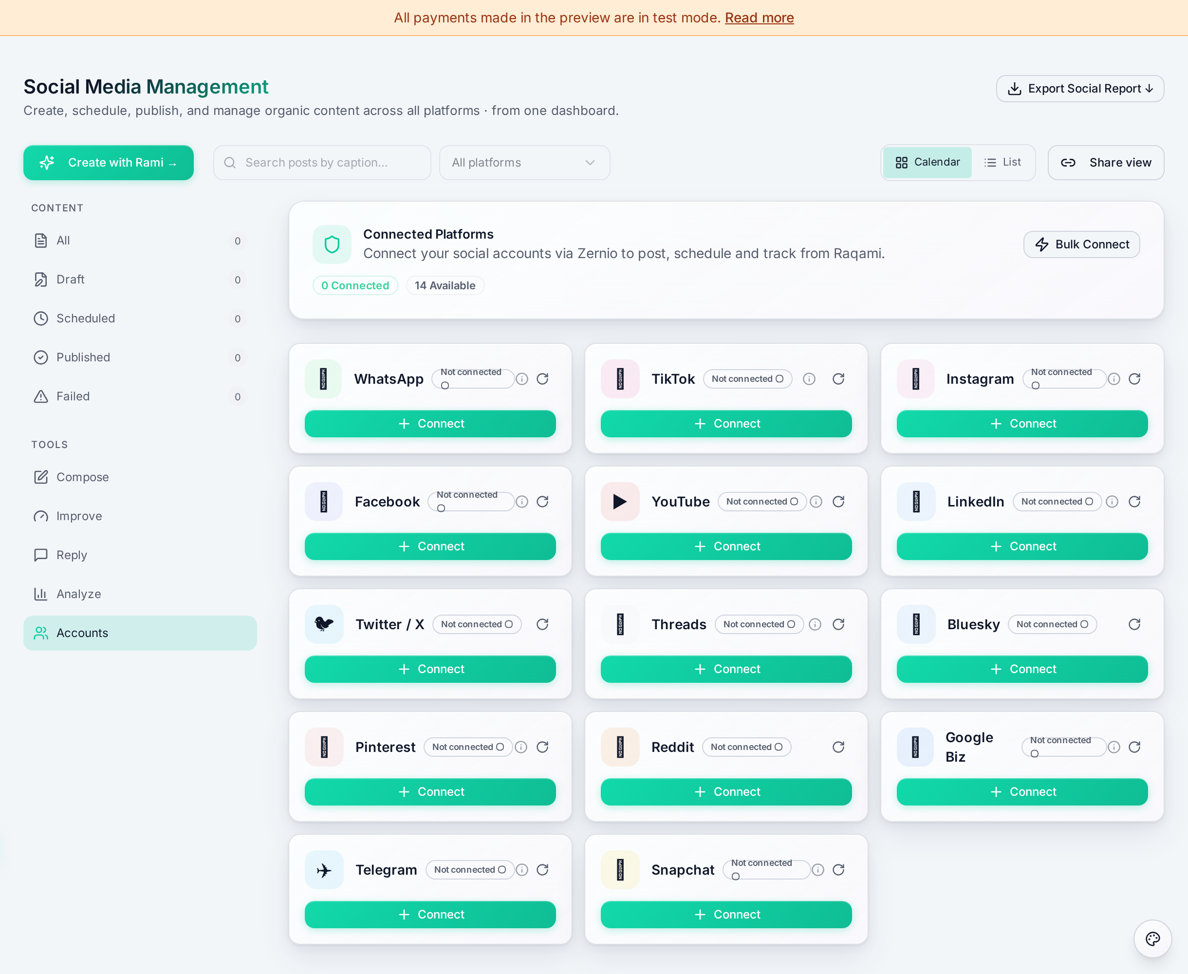Click the TikTok refresh icon
Image resolution: width=1188 pixels, height=974 pixels.
click(x=838, y=379)
